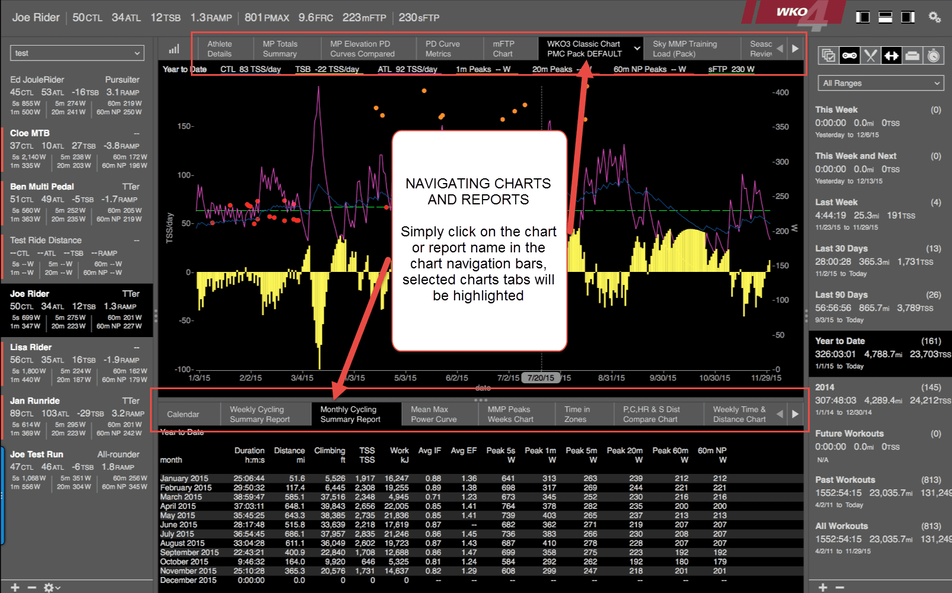952x593 pixels.
Task: Select the This Week and Next range
Action: pyautogui.click(x=880, y=168)
